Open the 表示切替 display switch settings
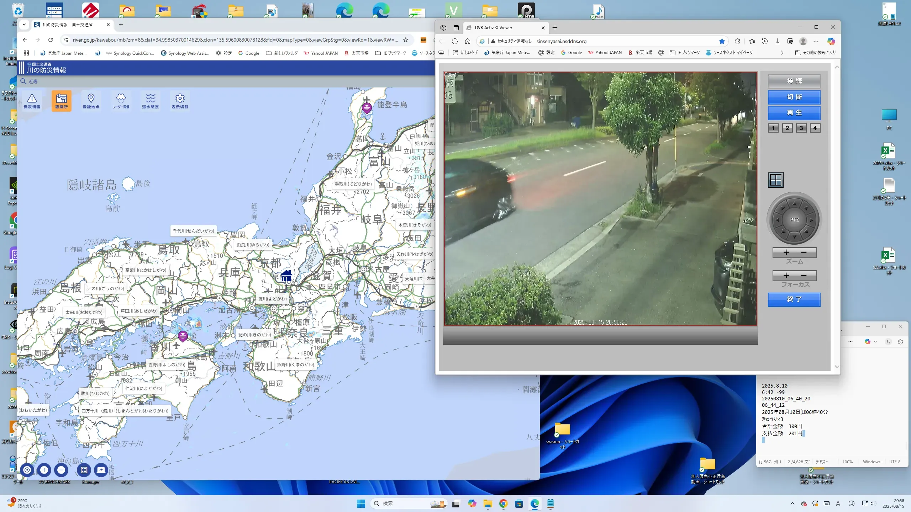The width and height of the screenshot is (911, 512). tap(180, 101)
